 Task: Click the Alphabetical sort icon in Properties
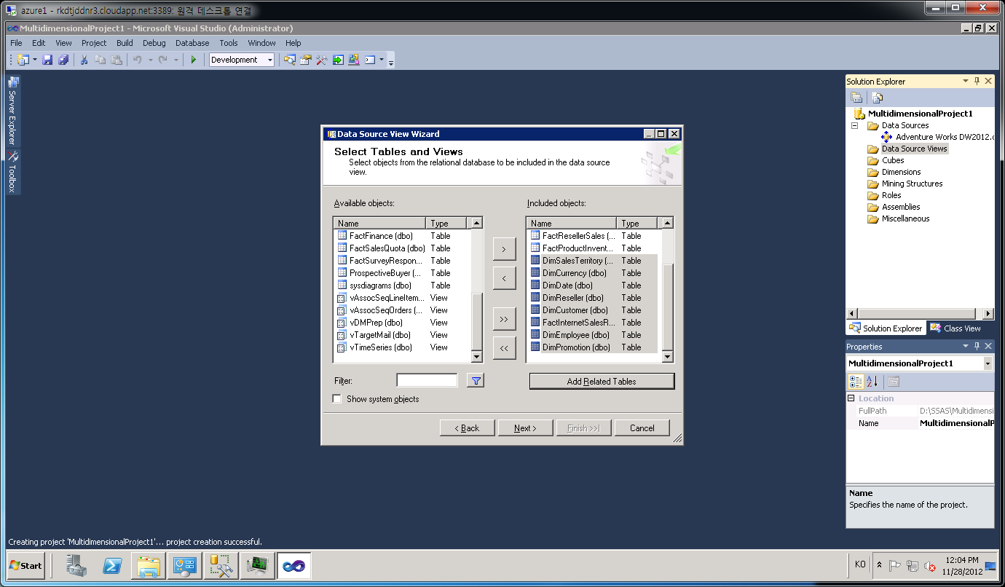(x=872, y=382)
